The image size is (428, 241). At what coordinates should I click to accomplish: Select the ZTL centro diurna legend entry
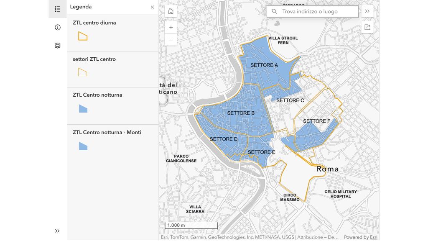click(94, 23)
